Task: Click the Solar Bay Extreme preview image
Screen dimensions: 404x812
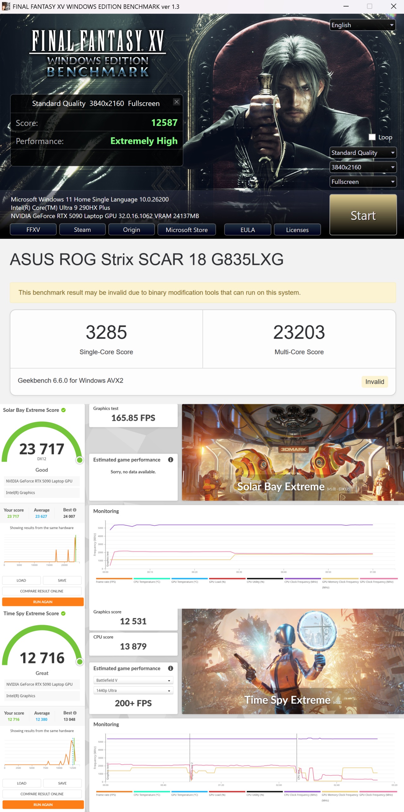Action: point(293,452)
